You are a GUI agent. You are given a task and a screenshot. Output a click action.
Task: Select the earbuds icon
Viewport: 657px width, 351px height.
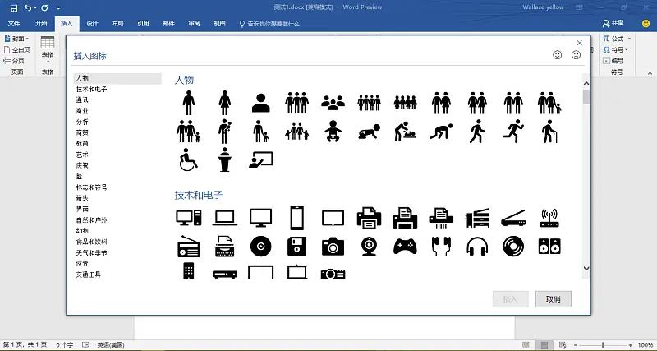point(441,247)
